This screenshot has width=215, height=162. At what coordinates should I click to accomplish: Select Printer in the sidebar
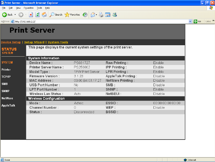[6, 69]
